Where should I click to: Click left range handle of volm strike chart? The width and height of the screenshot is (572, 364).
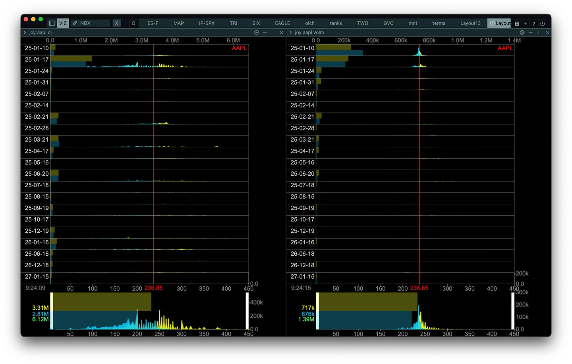point(317,311)
